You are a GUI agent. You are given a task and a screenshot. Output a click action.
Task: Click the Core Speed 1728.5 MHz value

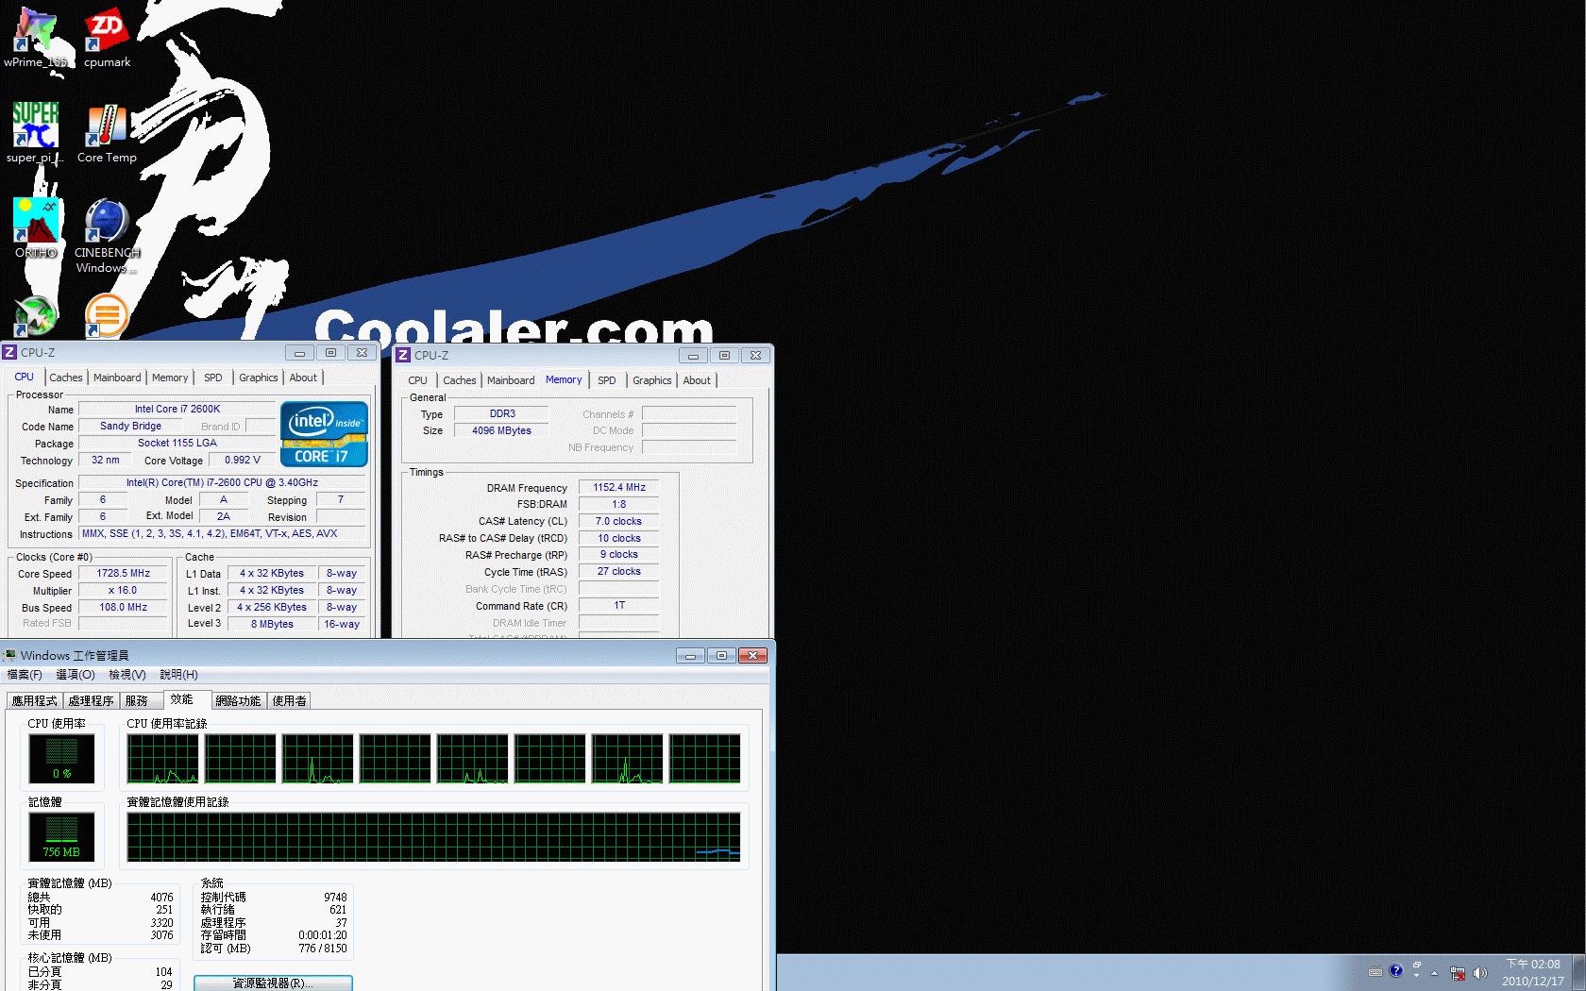pos(124,573)
